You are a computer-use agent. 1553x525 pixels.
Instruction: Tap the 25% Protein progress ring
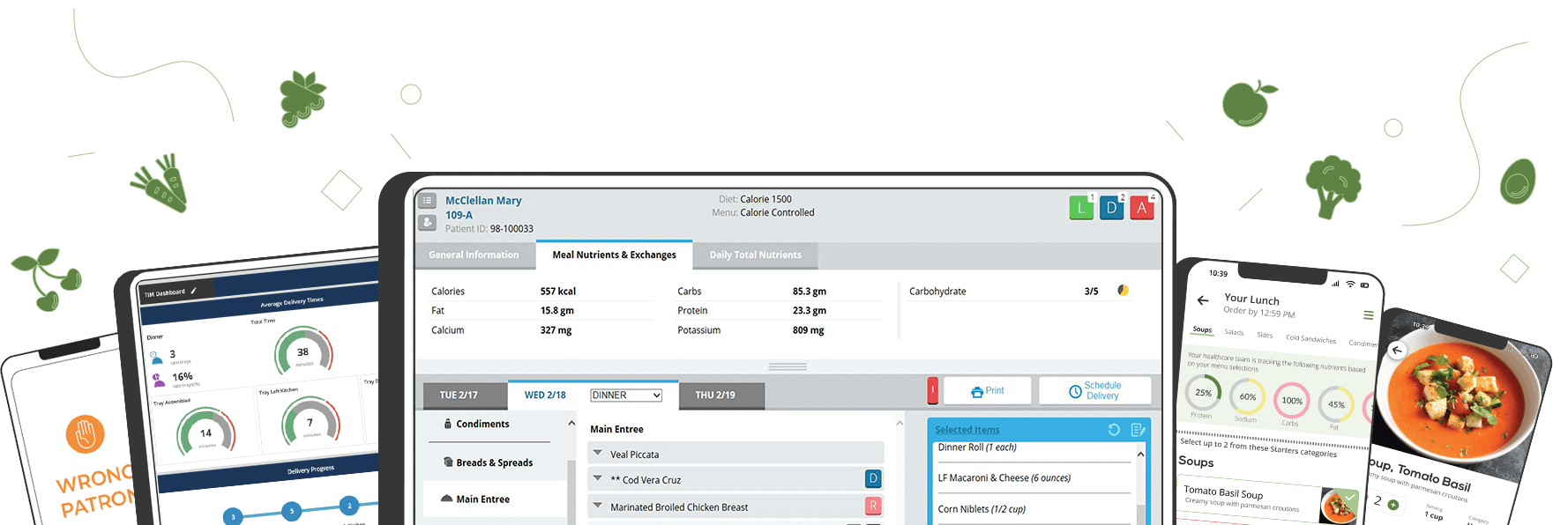1203,393
